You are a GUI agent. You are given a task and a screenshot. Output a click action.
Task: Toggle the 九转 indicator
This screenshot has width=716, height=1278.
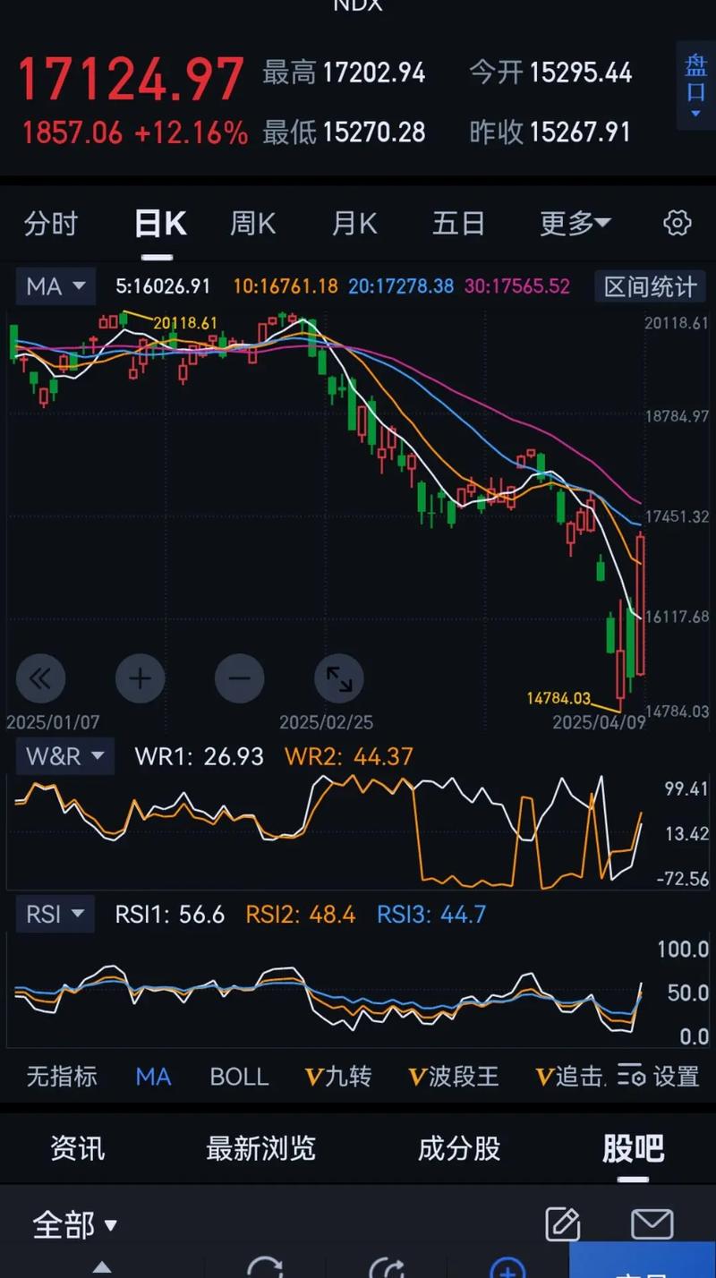(x=338, y=1076)
